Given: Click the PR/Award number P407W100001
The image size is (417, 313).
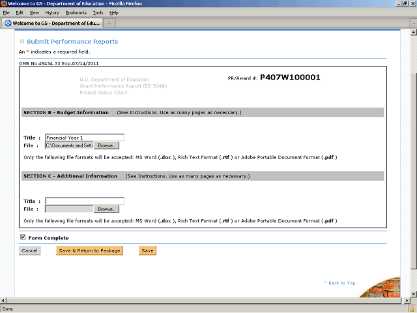Looking at the screenshot, I should (x=290, y=78).
